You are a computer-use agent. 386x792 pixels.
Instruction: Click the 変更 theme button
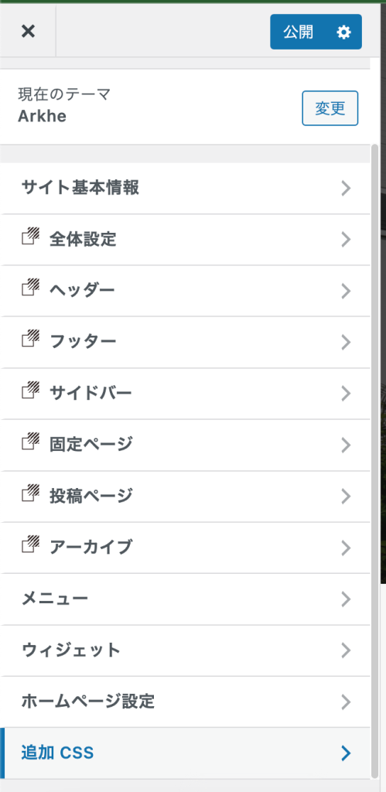[x=330, y=108]
